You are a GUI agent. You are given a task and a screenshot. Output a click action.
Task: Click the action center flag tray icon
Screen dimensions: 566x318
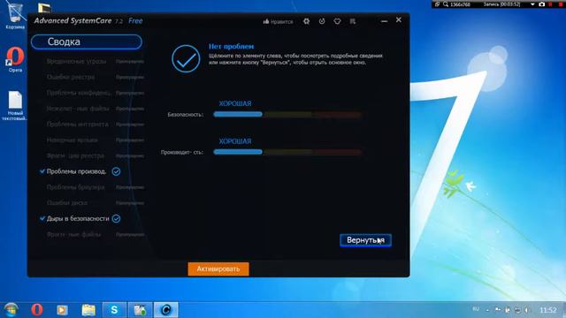pos(498,310)
